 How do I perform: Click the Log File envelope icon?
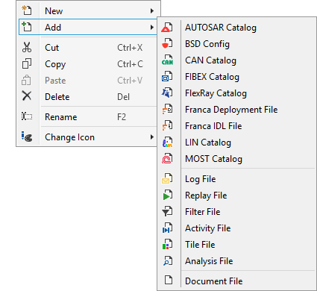167,179
